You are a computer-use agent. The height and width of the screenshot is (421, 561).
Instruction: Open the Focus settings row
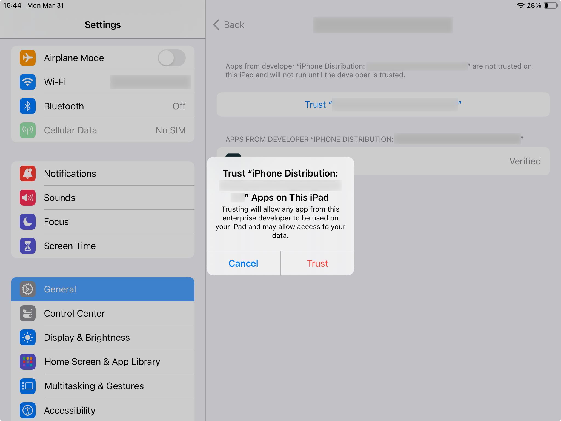click(103, 222)
